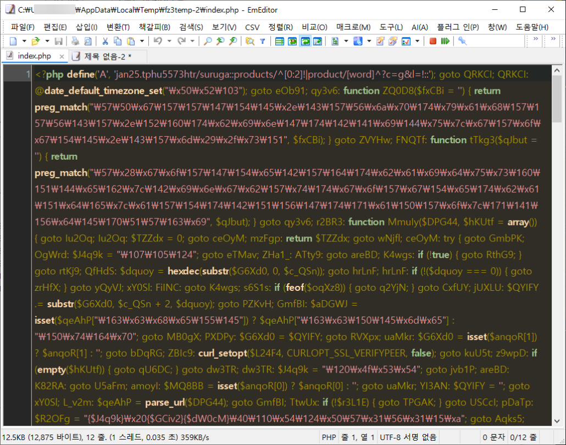566x445 pixels.
Task: Expand the New file dropdown arrow
Action: (x=24, y=41)
